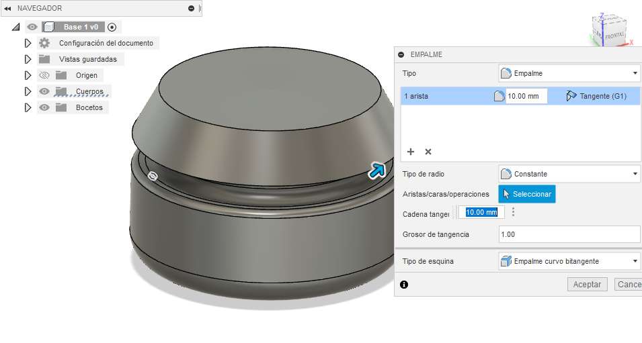Edit the 10.00 mm radius in arista row

[x=526, y=96]
